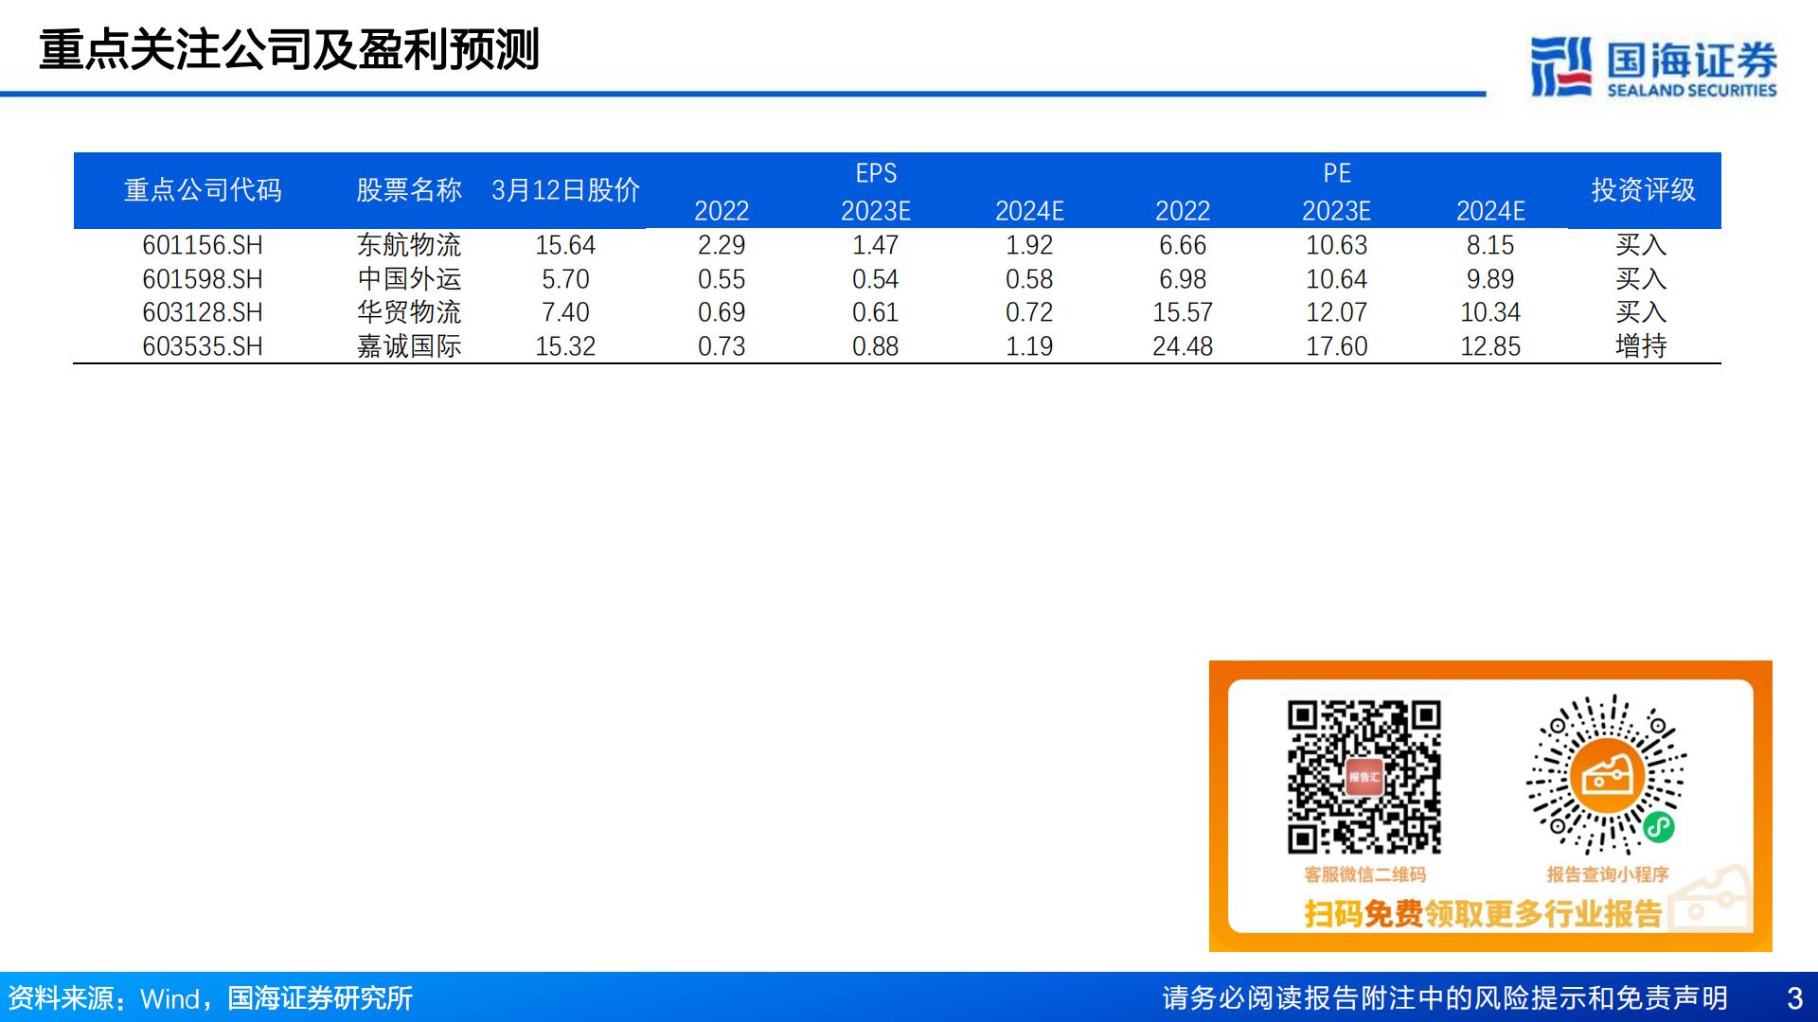Select the PE group header
This screenshot has width=1818, height=1022.
click(1337, 173)
